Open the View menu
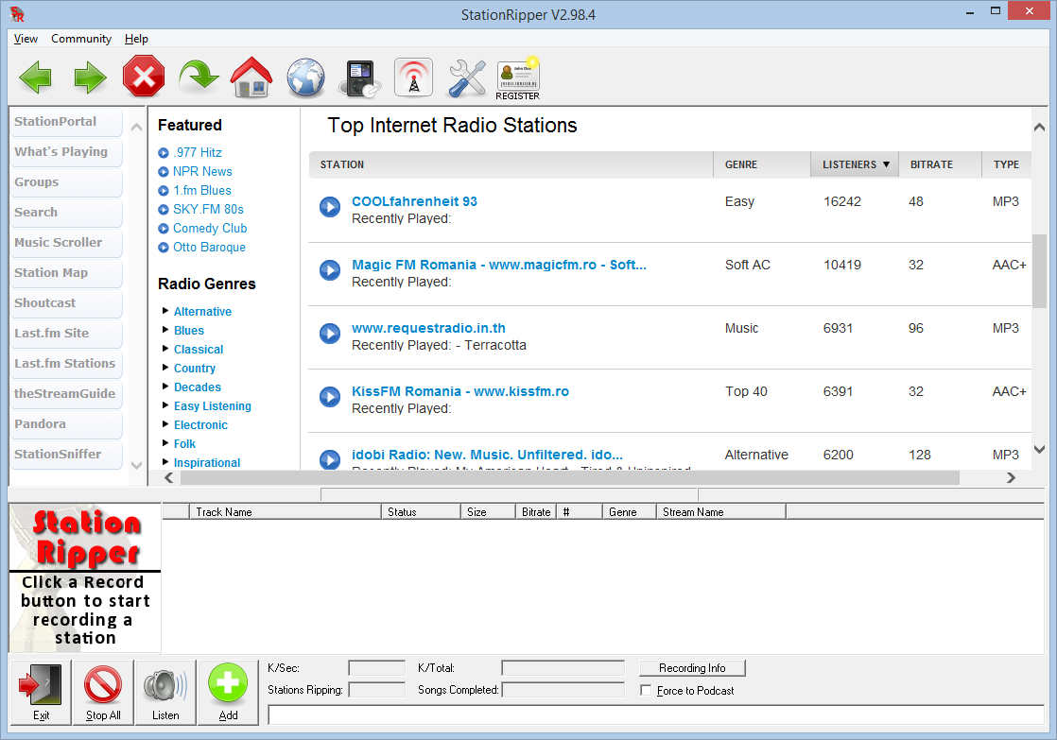Viewport: 1057px width, 740px height. pos(26,39)
